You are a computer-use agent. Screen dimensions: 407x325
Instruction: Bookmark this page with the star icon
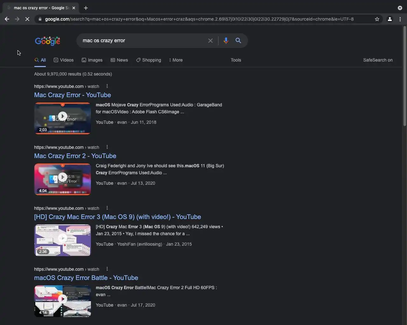(x=377, y=19)
